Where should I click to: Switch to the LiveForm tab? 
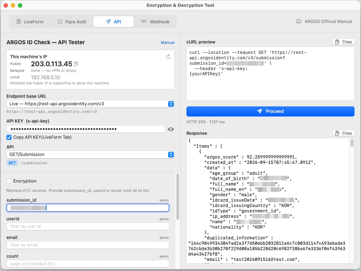pos(30,22)
